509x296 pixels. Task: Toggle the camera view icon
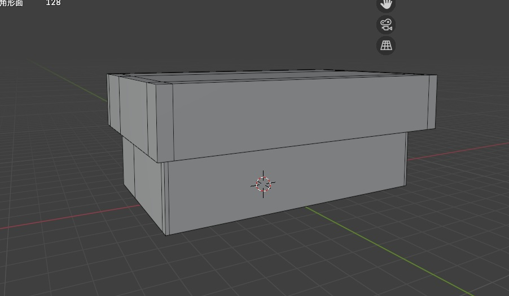point(386,25)
